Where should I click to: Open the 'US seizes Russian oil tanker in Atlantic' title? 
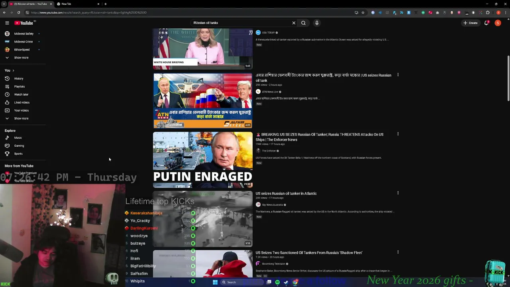click(286, 193)
